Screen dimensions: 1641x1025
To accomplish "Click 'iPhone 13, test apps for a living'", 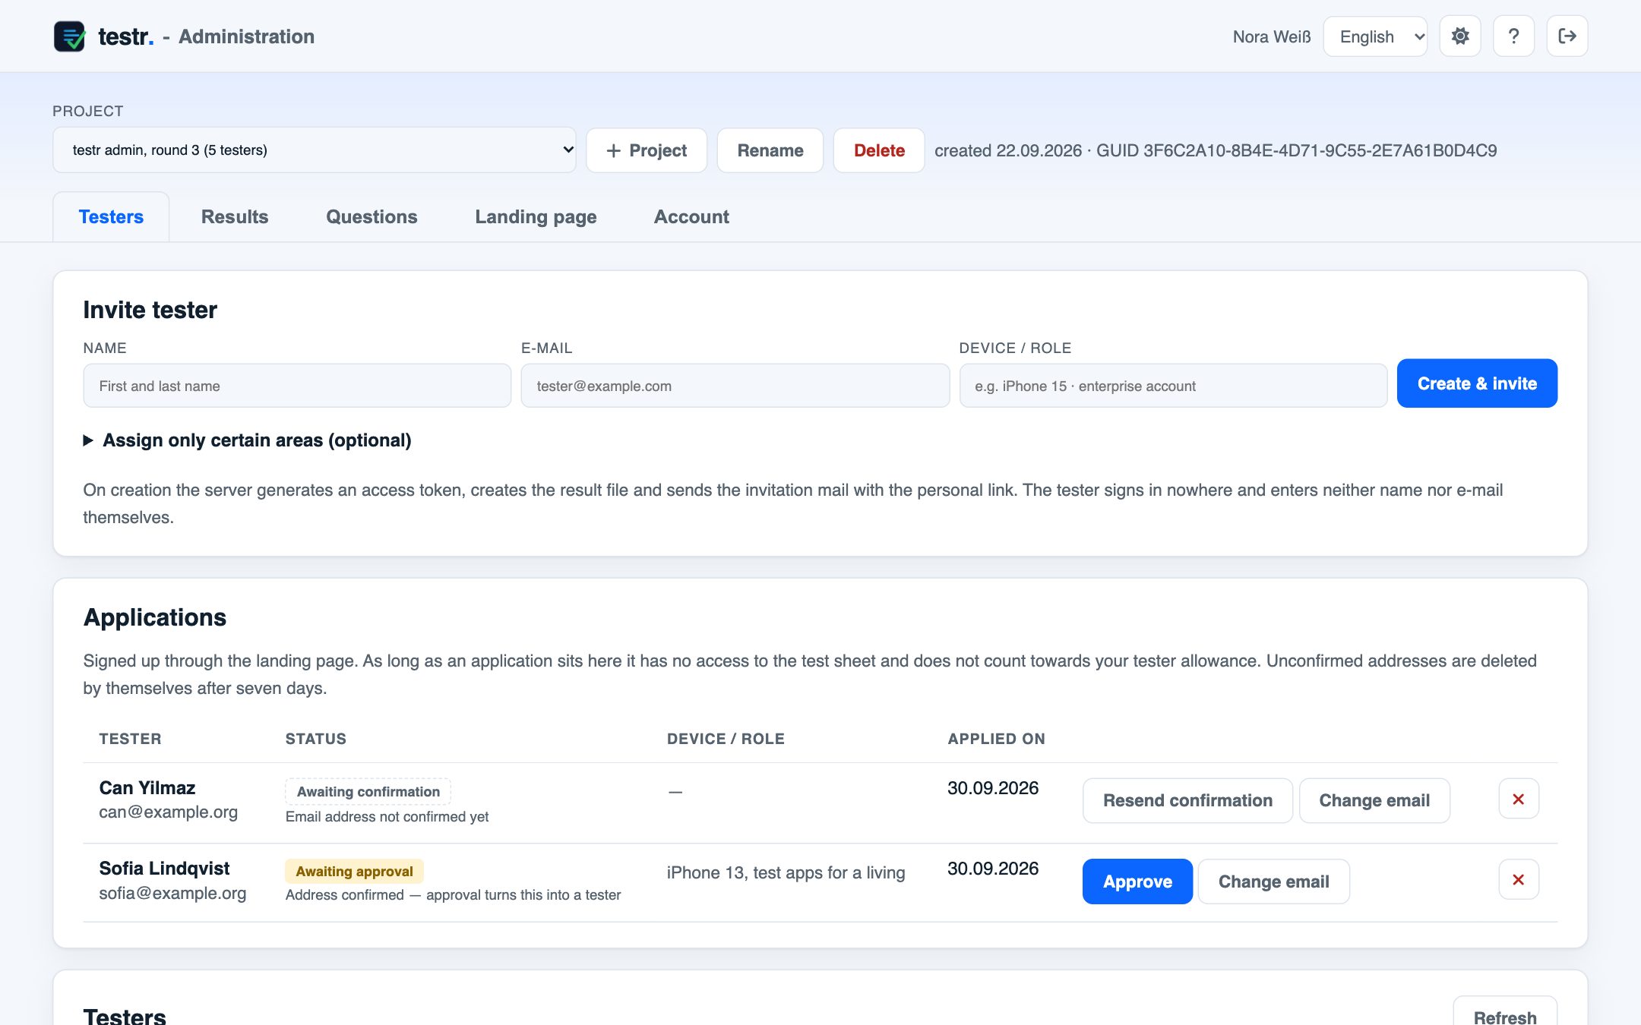I will pyautogui.click(x=786, y=872).
